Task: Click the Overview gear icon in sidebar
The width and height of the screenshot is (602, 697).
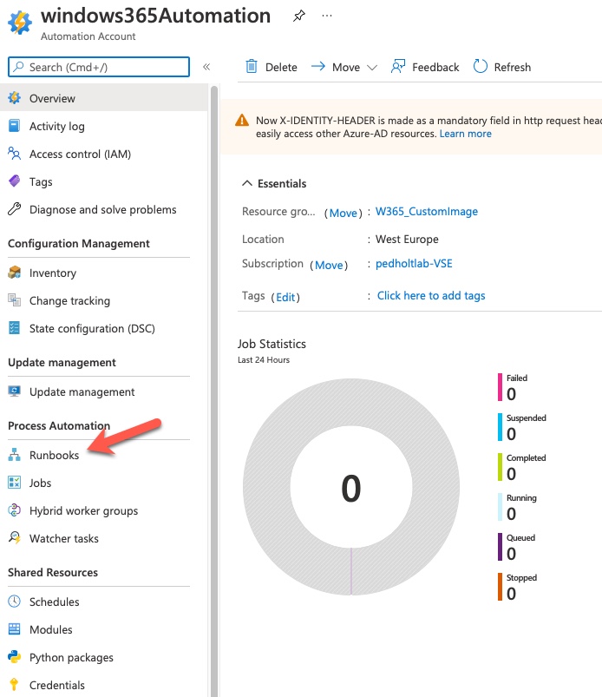Action: pyautogui.click(x=14, y=98)
